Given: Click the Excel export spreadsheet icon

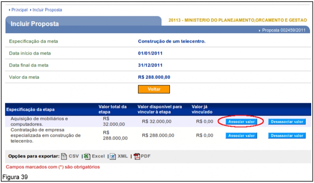Looking at the screenshot, I should [x=87, y=156].
